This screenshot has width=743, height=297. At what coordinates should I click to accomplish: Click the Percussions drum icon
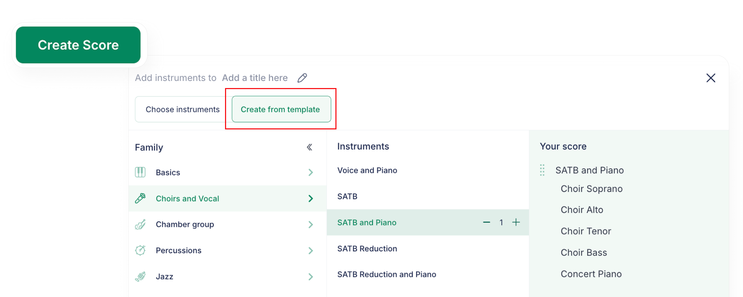(140, 250)
